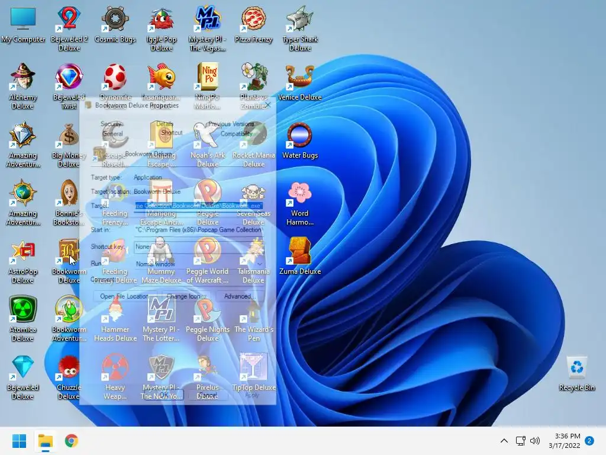Select the Venice Deluxe gondola icon
The width and height of the screenshot is (606, 455).
(x=300, y=83)
